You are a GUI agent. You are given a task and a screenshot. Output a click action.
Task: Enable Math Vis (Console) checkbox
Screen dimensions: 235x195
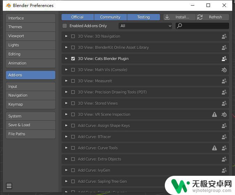(x=73, y=70)
